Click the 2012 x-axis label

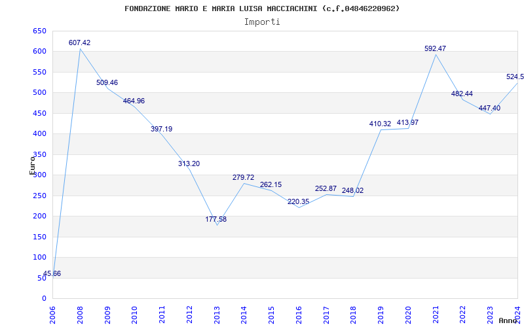tap(189, 315)
